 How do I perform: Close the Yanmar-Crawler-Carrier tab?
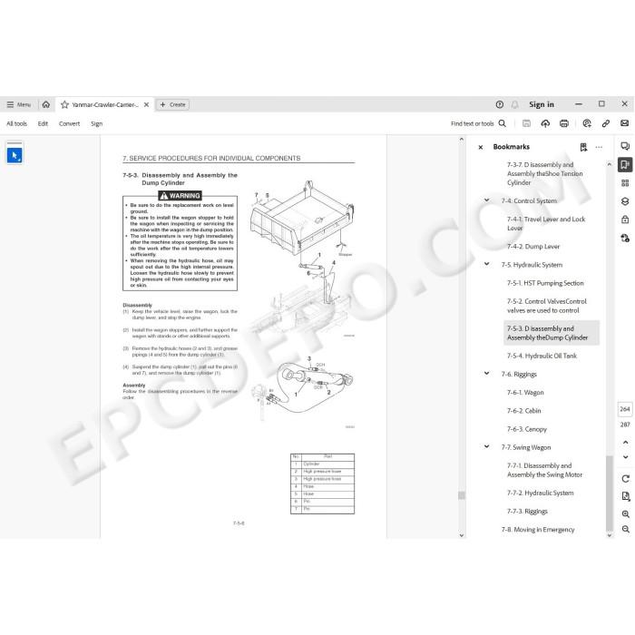click(x=146, y=104)
